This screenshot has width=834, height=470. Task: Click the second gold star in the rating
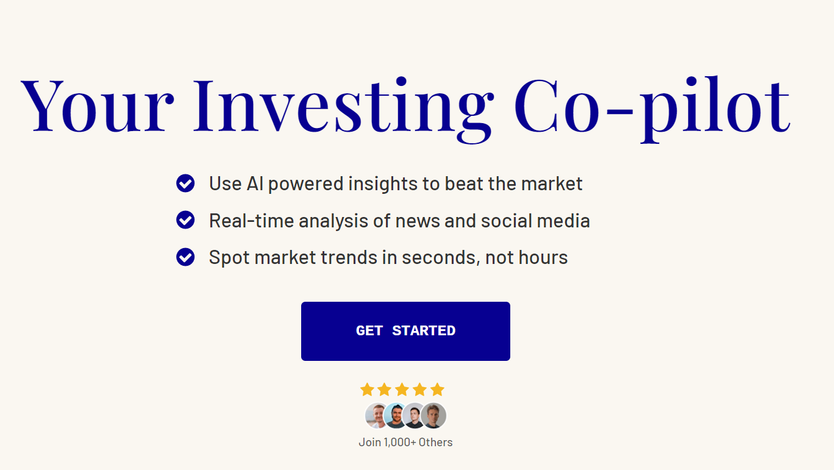384,390
